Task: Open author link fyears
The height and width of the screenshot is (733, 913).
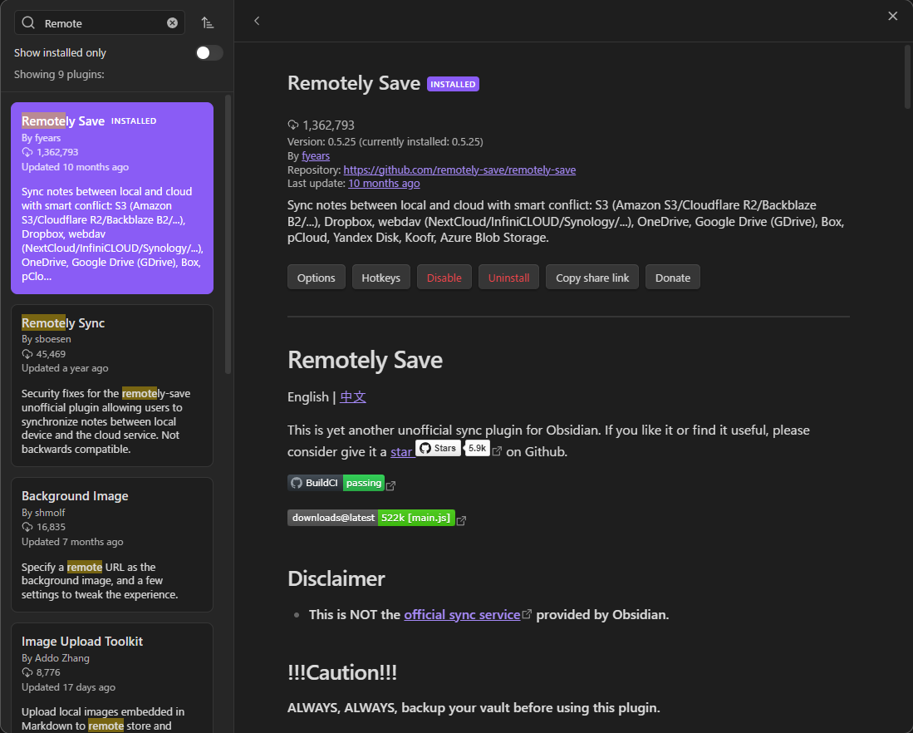Action: (316, 155)
